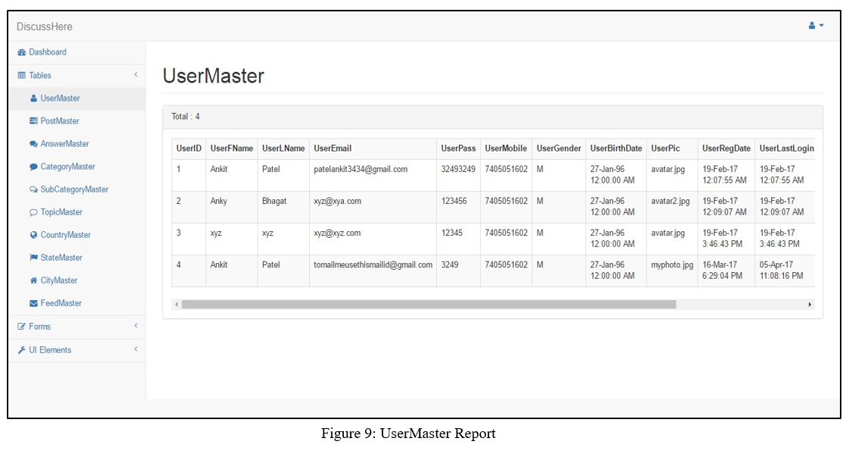Image resolution: width=849 pixels, height=457 pixels.
Task: Click the UserMobile column header
Action: tap(506, 149)
